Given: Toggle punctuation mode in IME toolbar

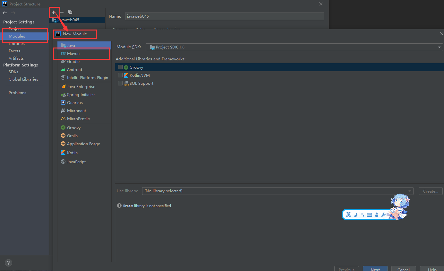Looking at the screenshot, I should pos(363,215).
